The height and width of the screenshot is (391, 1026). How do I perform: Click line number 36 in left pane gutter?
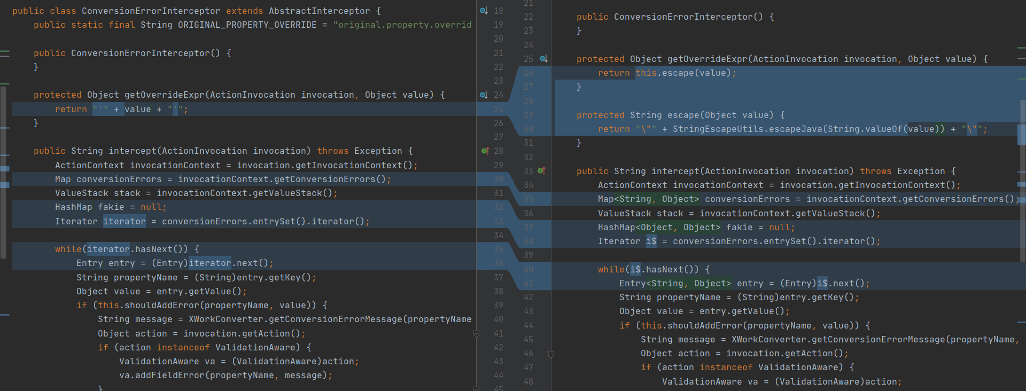click(498, 263)
